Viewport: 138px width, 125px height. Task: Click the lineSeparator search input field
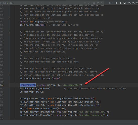pyautogui.click(x=42, y=3)
